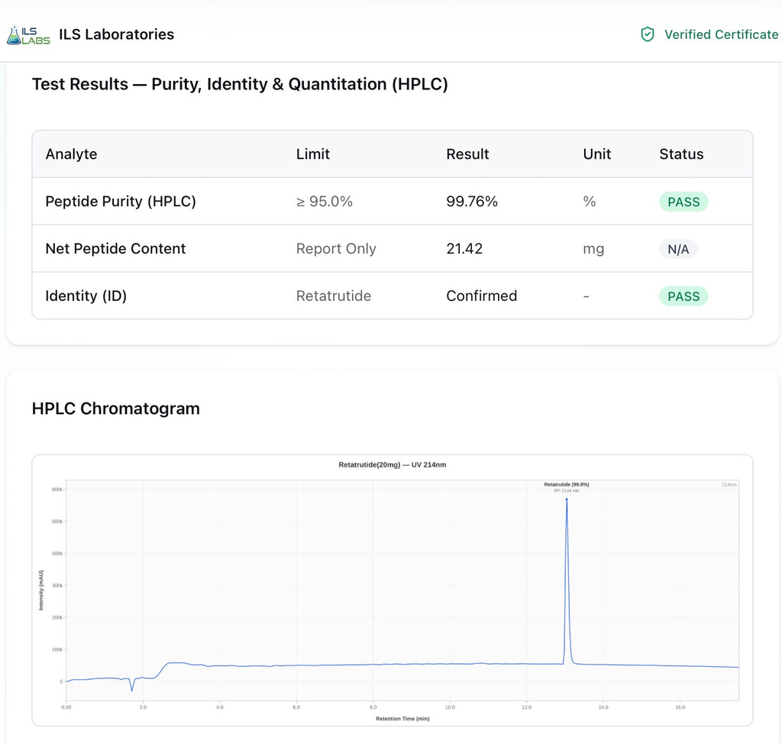
Task: Click the N/A status badge
Action: (678, 249)
